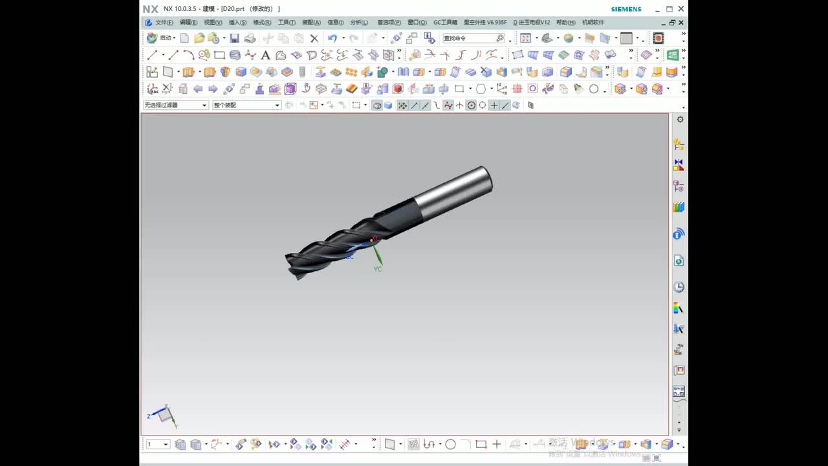This screenshot has height=466, width=828.
Task: Click the purple left arrow icon
Action: coord(198,89)
